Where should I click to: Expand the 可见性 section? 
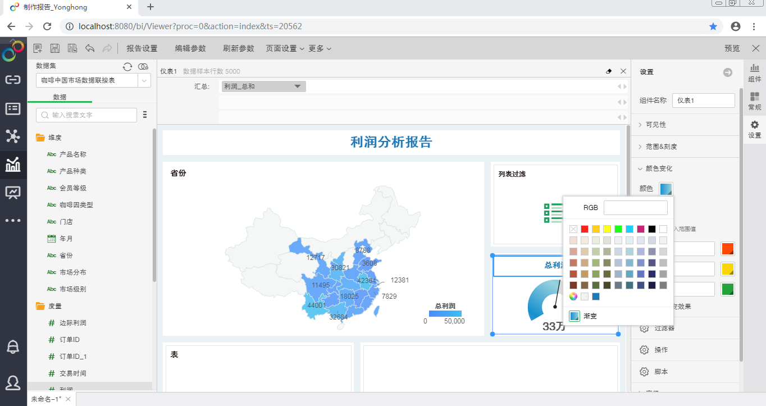click(x=655, y=125)
